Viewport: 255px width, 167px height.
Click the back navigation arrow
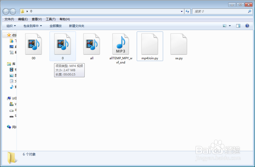point(6,11)
